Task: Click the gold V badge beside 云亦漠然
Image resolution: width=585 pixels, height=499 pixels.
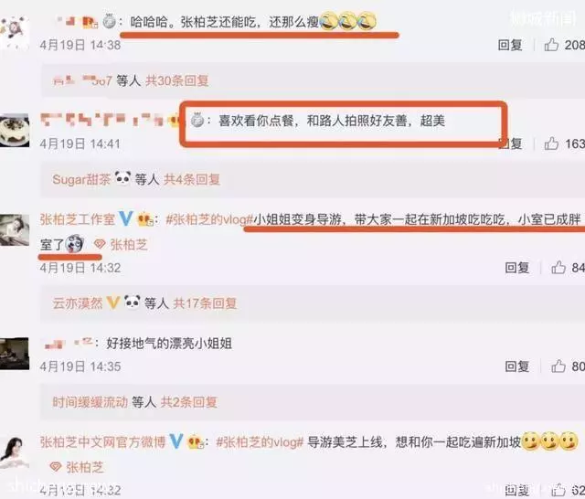Action: coord(112,303)
